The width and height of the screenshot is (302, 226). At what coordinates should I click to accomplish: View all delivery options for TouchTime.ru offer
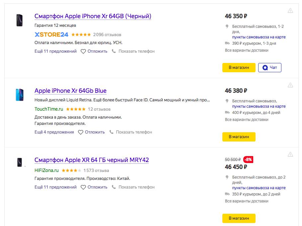tap(247, 120)
